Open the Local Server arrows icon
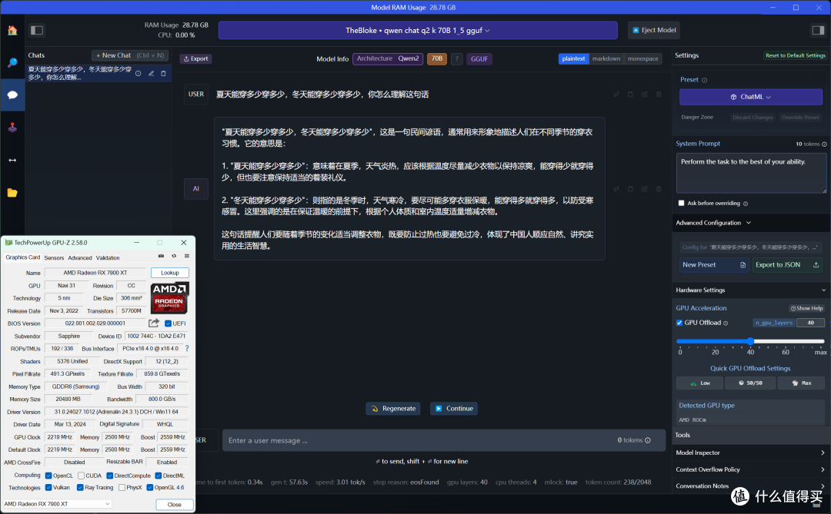831x514 pixels. click(x=12, y=160)
